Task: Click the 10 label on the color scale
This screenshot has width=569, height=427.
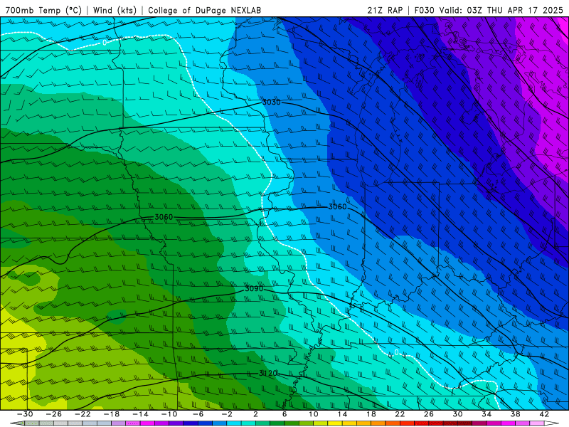Action: pos(314,414)
